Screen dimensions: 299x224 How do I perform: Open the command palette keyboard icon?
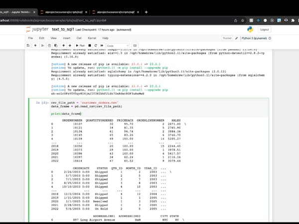pos(135,45)
